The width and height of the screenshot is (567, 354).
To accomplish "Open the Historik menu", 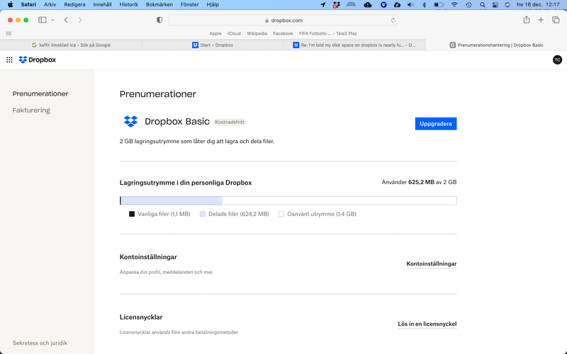I will 129,4.
